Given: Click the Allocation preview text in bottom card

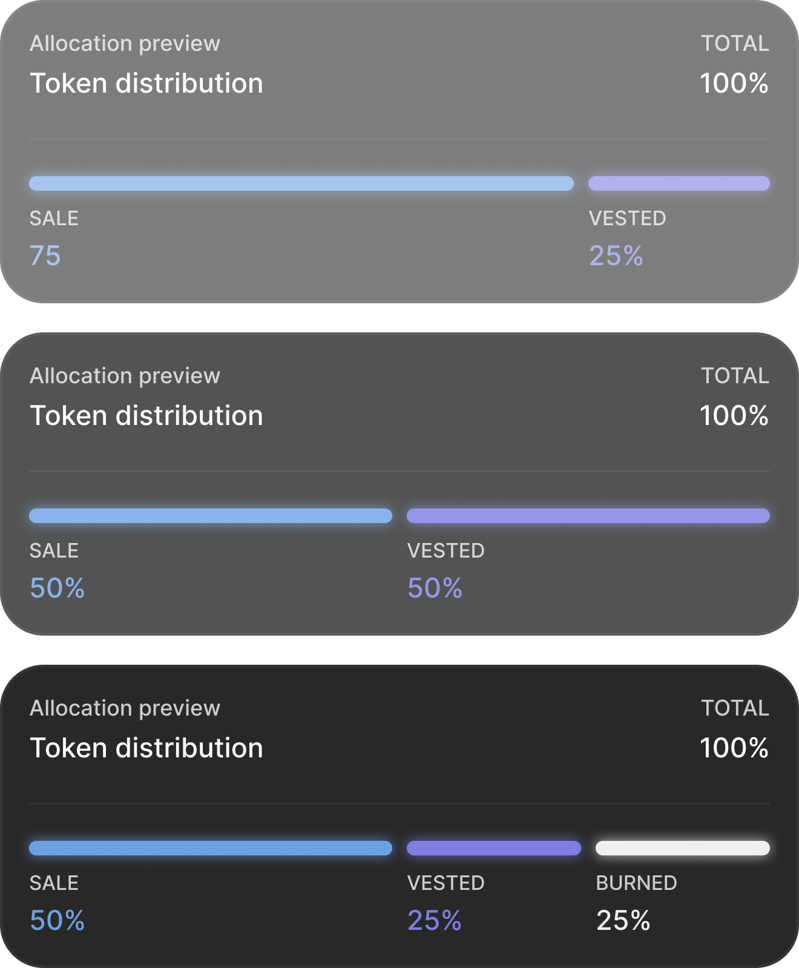Looking at the screenshot, I should pyautogui.click(x=125, y=708).
